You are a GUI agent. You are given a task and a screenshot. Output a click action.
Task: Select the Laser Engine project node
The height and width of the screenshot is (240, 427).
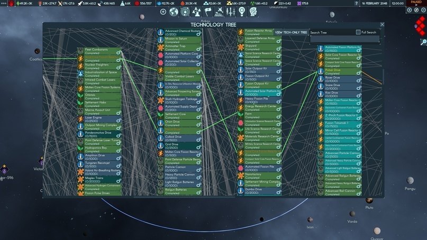click(99, 119)
